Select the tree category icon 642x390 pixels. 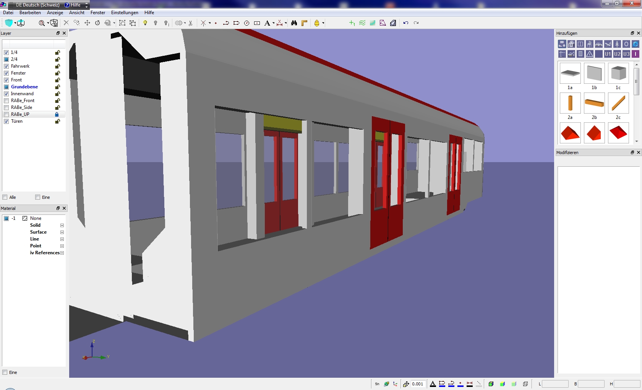[617, 44]
